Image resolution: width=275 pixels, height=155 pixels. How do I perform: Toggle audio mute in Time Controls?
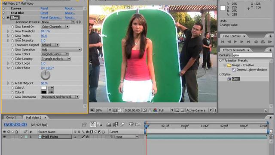tap(256, 42)
